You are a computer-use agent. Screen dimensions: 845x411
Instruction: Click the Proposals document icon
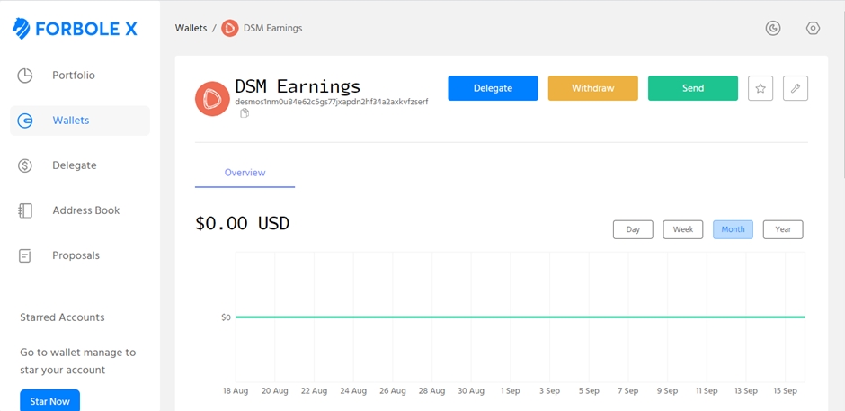pos(25,255)
